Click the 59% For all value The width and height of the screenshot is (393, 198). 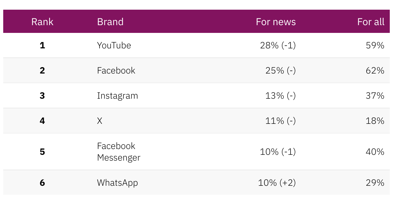coord(375,45)
